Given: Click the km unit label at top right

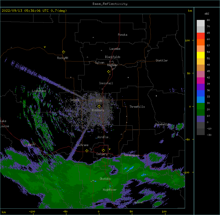Looking at the screenshot, I should pos(190,11).
